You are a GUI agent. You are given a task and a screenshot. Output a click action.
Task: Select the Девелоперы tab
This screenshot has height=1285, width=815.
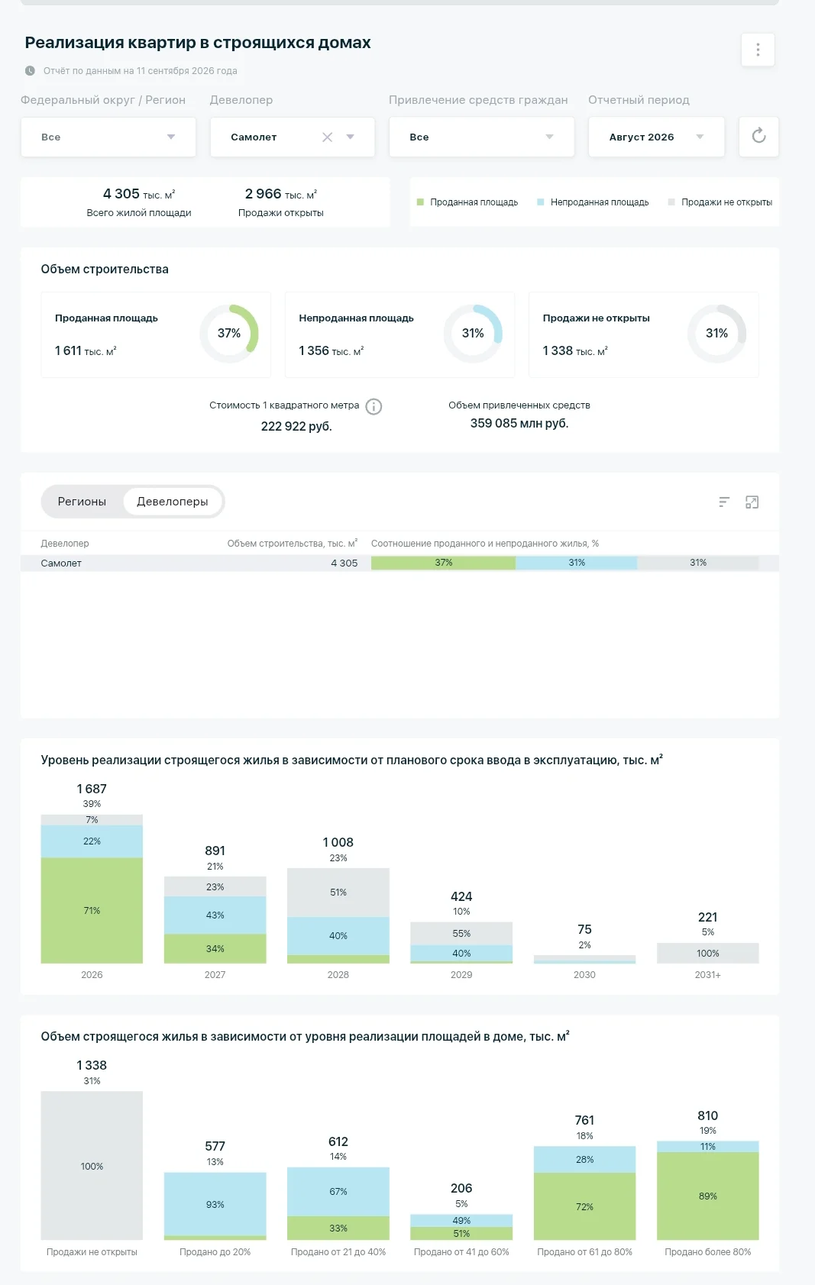coord(173,502)
